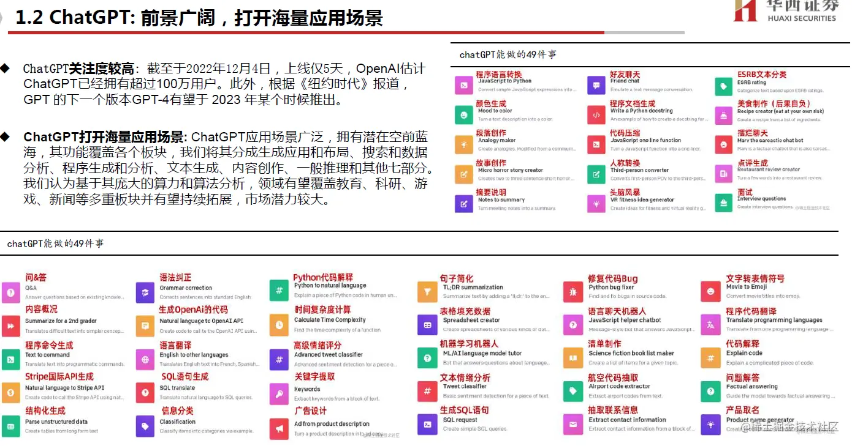852x446 pixels.
Task: Select the Product name generator lightbulb icon
Action: click(711, 424)
